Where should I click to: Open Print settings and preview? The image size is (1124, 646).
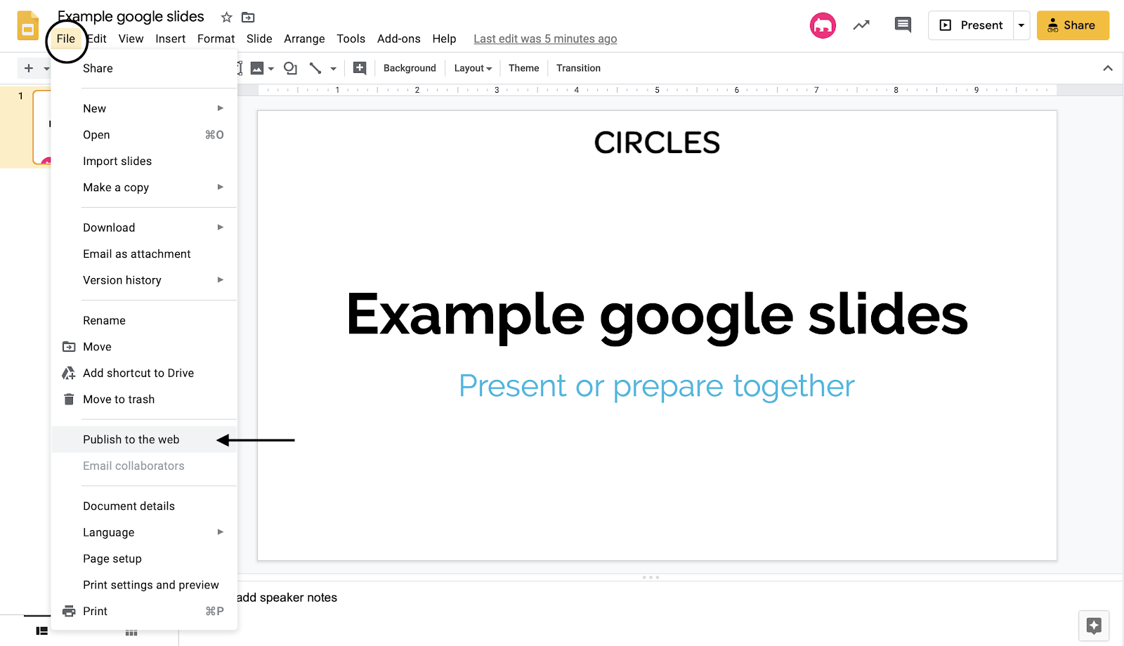coord(145,585)
